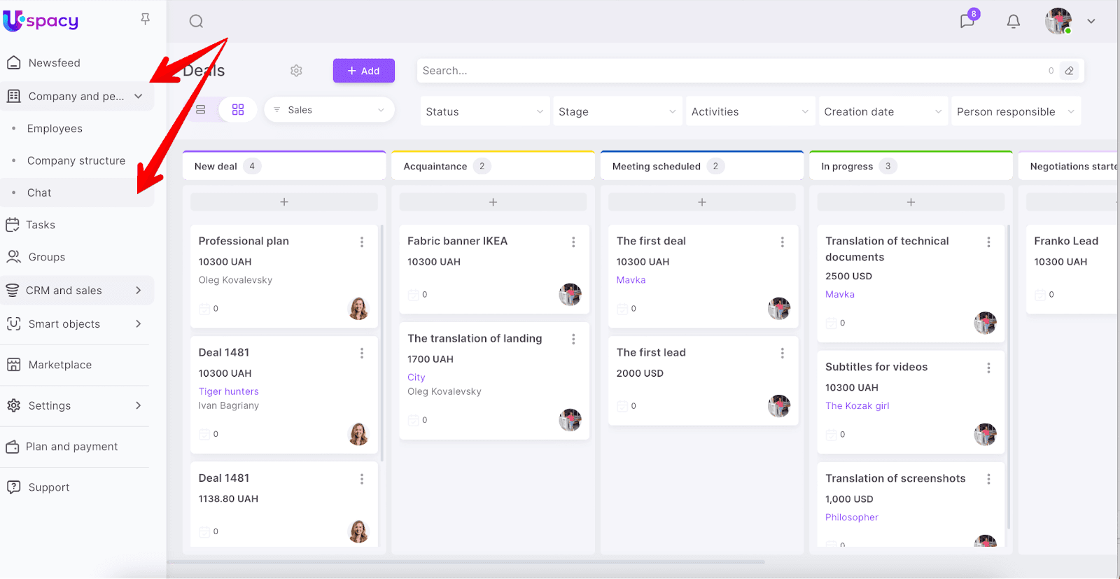Open Newsfeed from the sidebar
The image size is (1120, 579).
[54, 63]
